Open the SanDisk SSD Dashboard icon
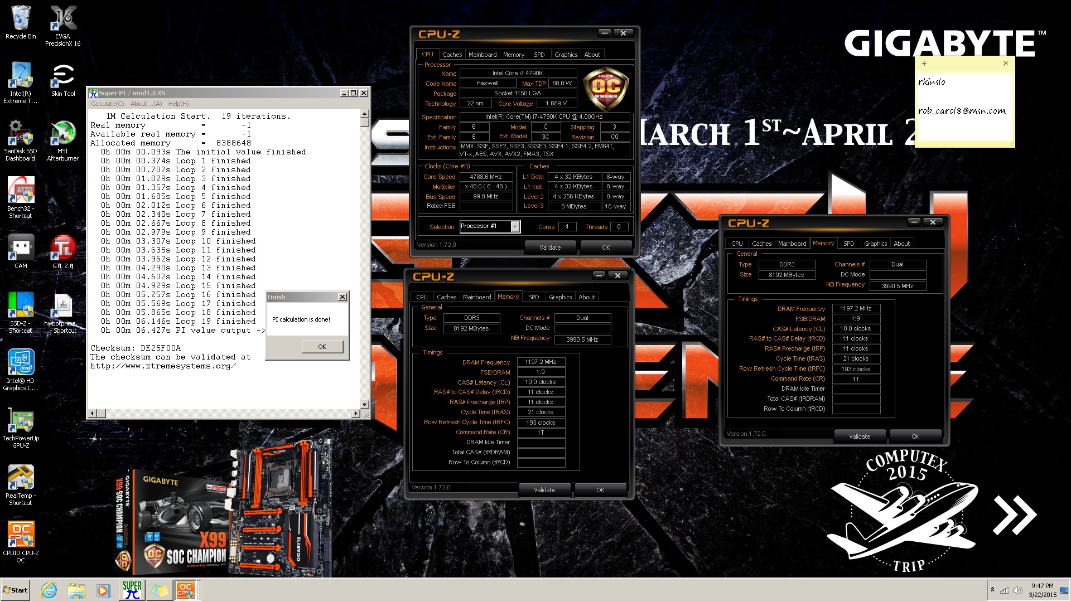Screen dimensions: 1071x602 [21, 140]
